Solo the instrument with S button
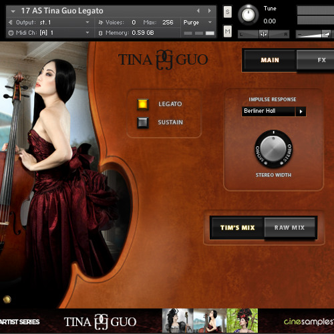This screenshot has height=334, width=334. click(227, 11)
